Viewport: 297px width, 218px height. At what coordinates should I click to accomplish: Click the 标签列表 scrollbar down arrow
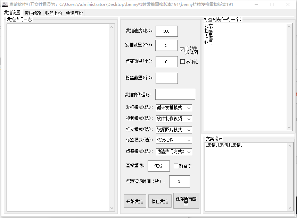pos(289,127)
